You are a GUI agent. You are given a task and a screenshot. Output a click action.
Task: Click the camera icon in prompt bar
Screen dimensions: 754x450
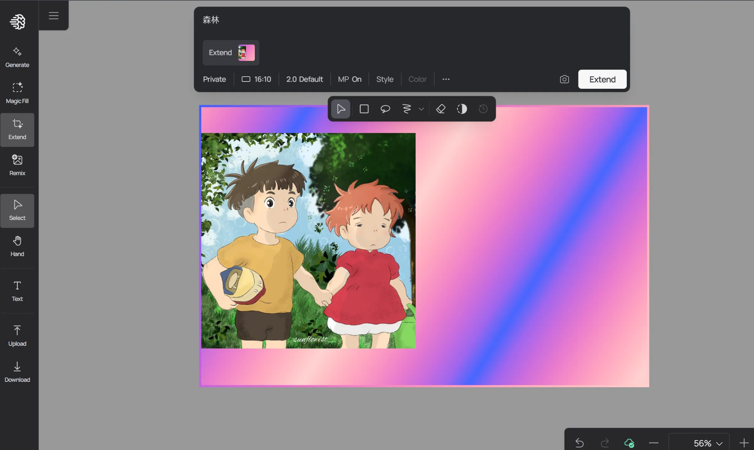(x=564, y=79)
